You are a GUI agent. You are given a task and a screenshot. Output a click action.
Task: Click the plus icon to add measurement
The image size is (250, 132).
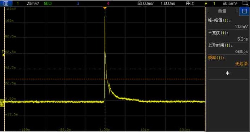point(228,73)
